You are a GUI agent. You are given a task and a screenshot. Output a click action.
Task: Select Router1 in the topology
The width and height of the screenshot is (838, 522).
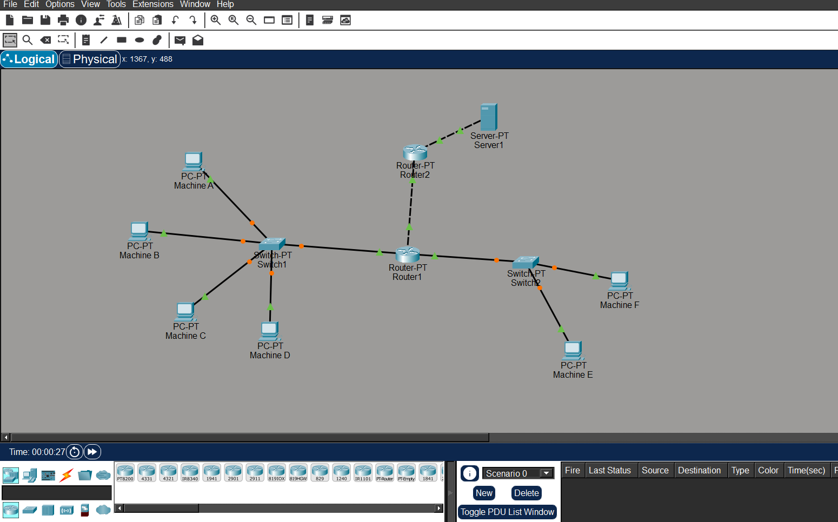407,255
